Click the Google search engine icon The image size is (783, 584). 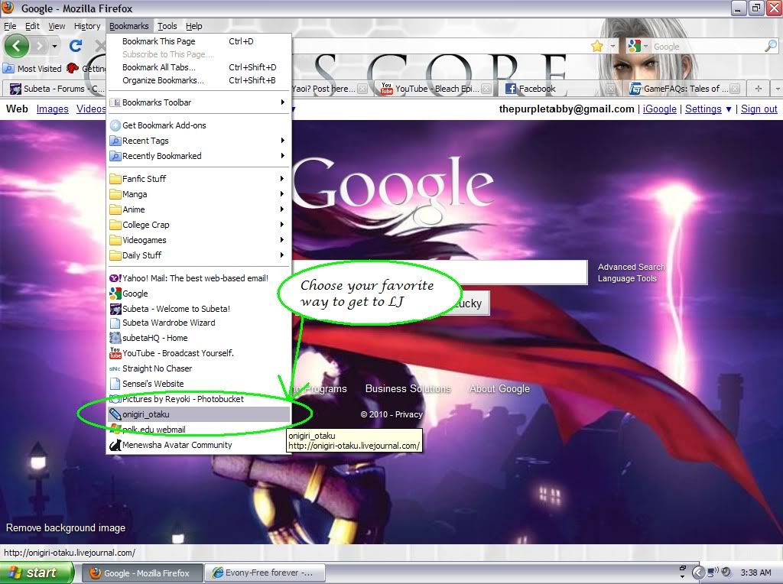(x=634, y=47)
